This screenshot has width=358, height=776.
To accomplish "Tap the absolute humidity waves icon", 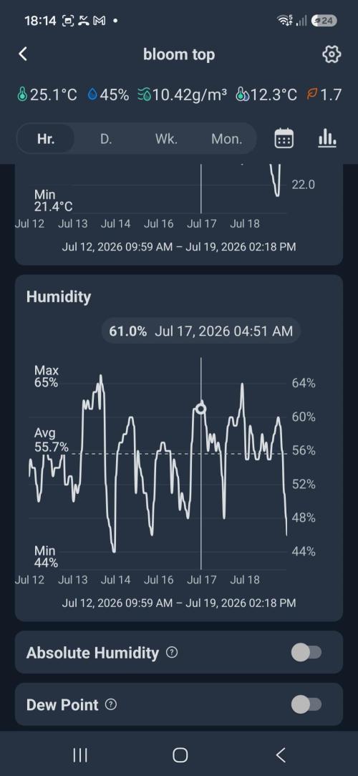I will click(x=144, y=94).
